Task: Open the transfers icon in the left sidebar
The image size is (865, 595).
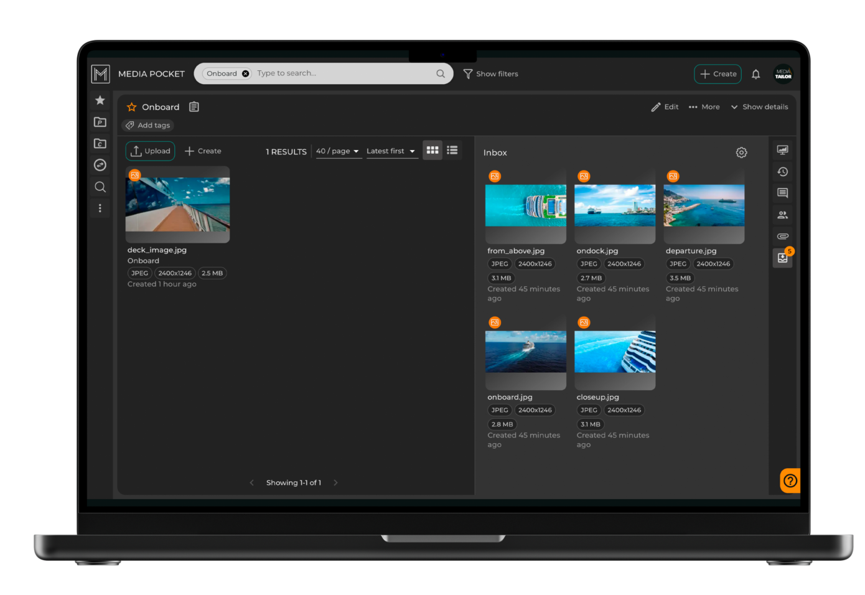Action: 100,165
